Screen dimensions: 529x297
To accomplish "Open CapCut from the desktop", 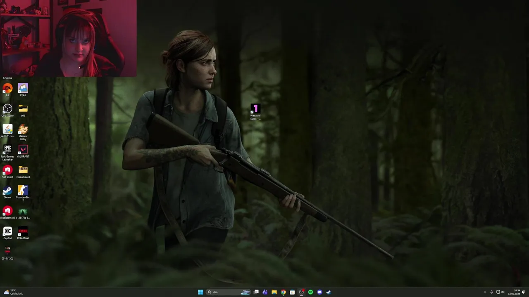I will tap(7, 233).
